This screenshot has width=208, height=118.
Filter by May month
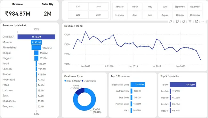click(150, 7)
